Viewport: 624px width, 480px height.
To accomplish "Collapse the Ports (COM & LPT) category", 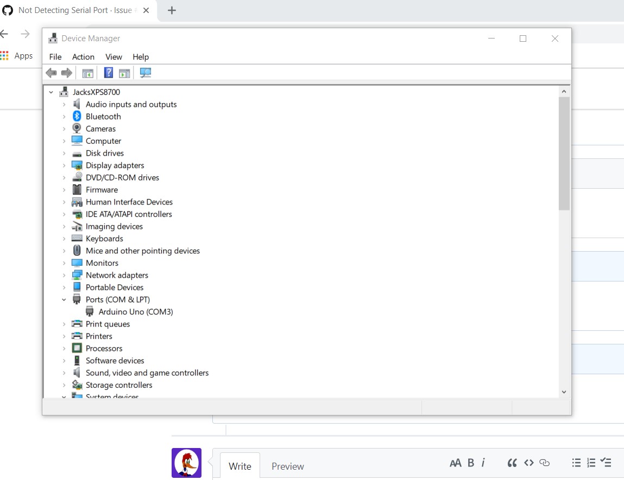I will (64, 299).
